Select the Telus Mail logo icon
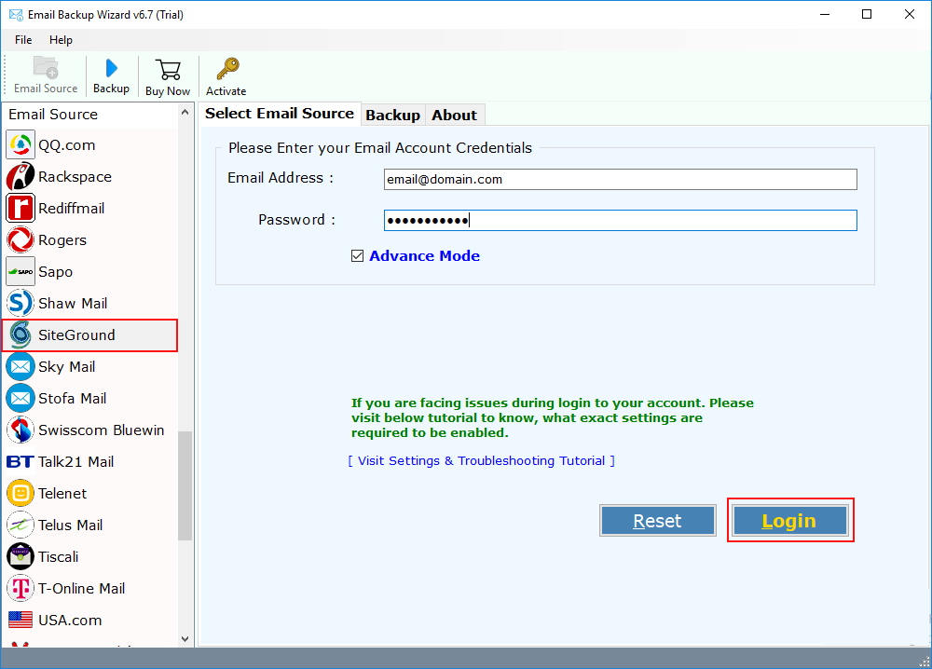932x669 pixels. tap(21, 526)
